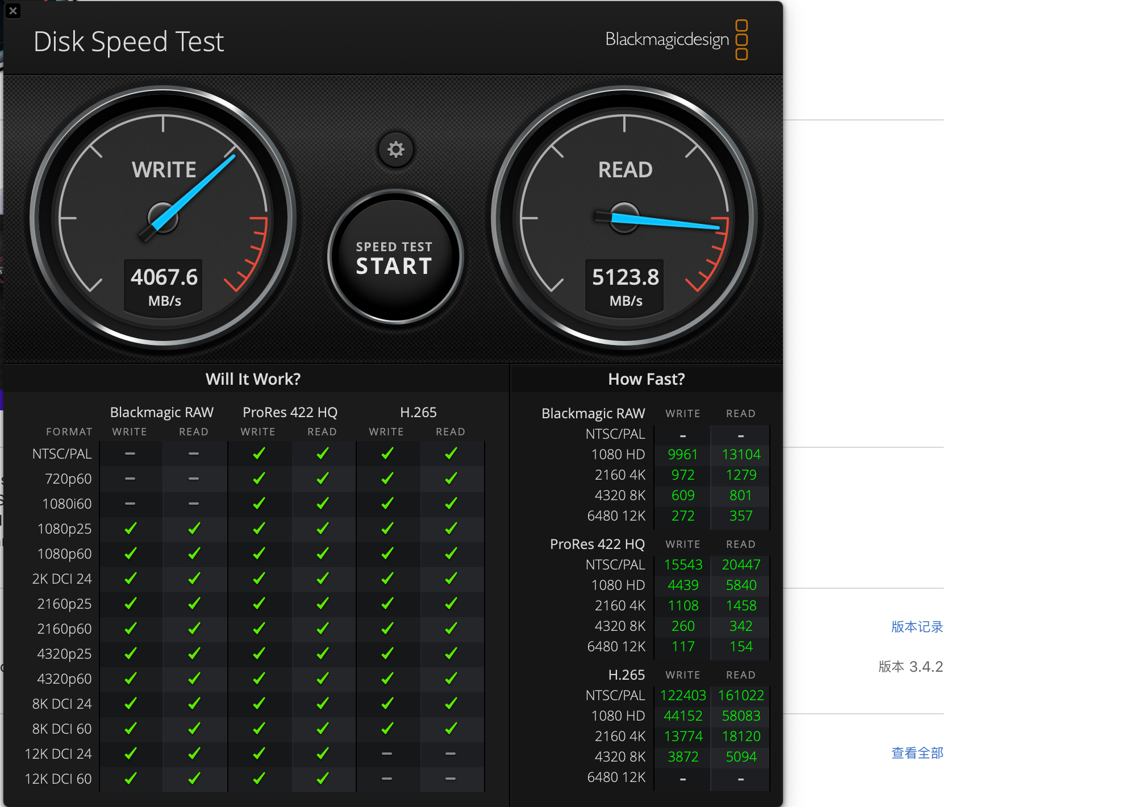Click the How Fast? heading
The image size is (1142, 807).
(647, 379)
